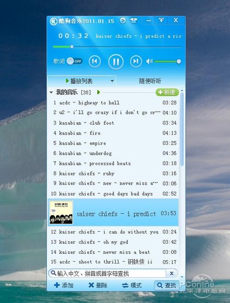
Task: Switch to the 随便听听 tab
Action: pyautogui.click(x=150, y=81)
